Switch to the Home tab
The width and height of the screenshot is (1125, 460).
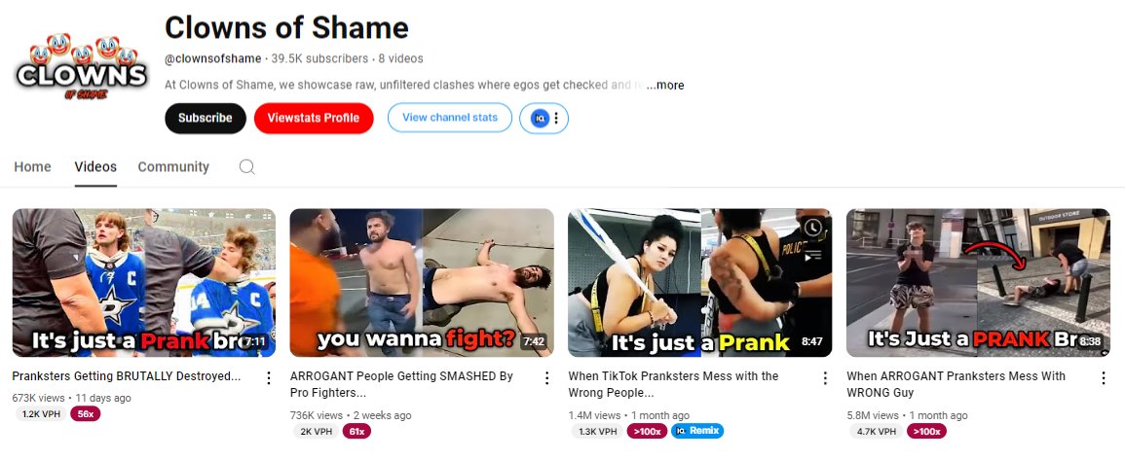pos(33,167)
